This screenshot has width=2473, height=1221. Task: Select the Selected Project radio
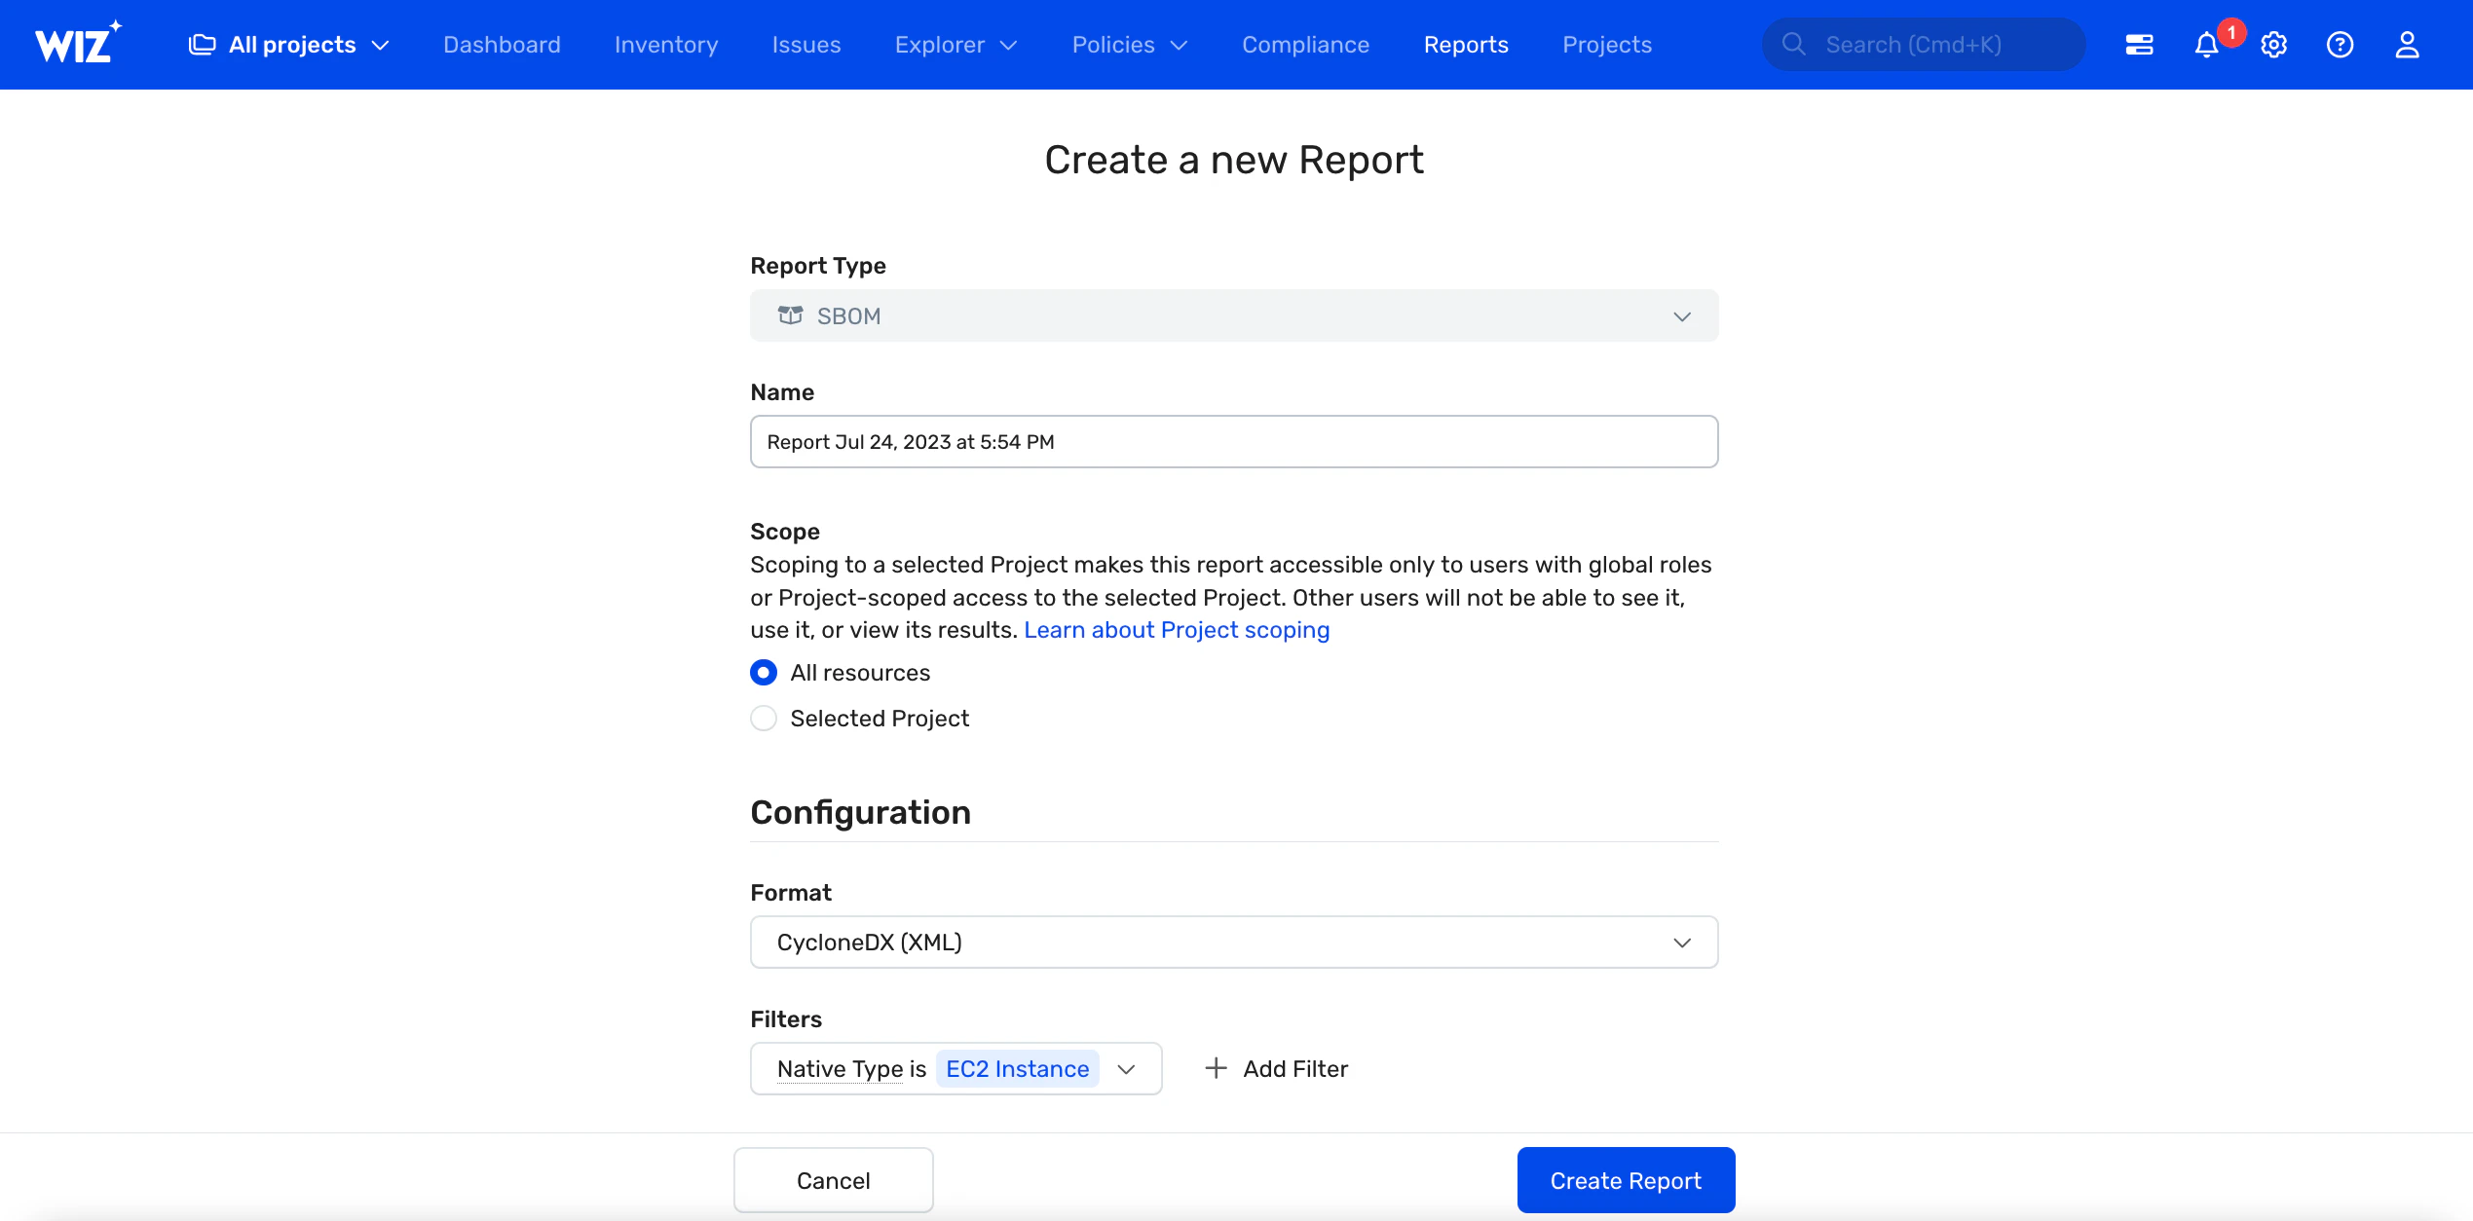764,719
